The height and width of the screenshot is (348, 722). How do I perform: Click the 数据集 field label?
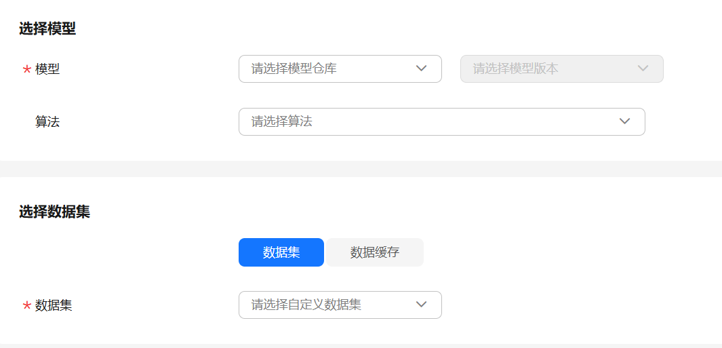point(54,305)
